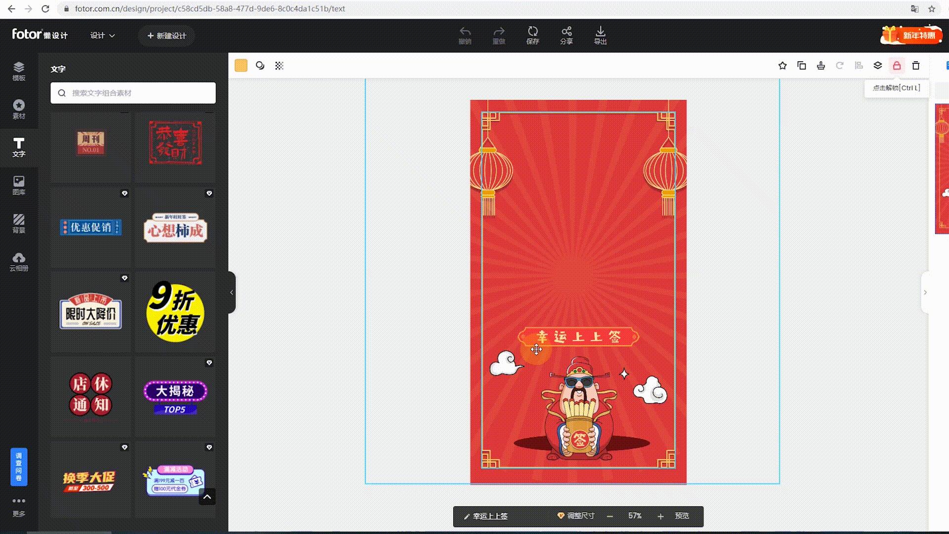
Task: Click the text search input field
Action: 133,93
